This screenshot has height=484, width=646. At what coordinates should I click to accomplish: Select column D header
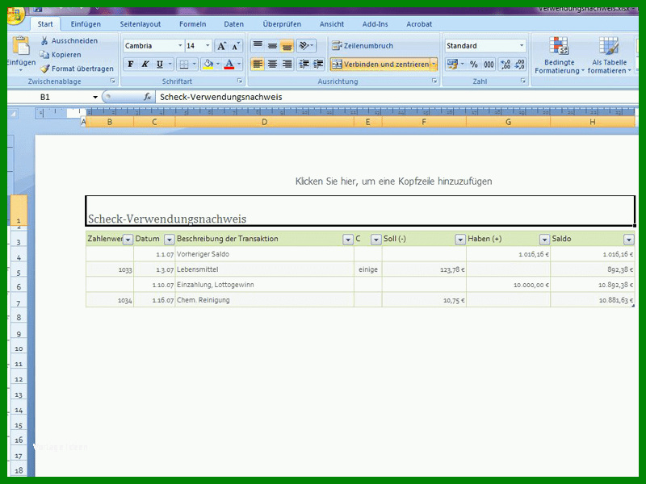265,122
